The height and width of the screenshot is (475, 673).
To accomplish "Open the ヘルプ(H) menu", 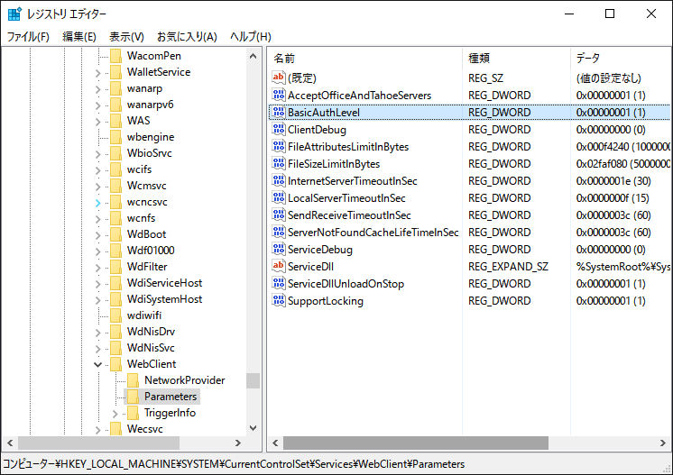I will coord(251,36).
